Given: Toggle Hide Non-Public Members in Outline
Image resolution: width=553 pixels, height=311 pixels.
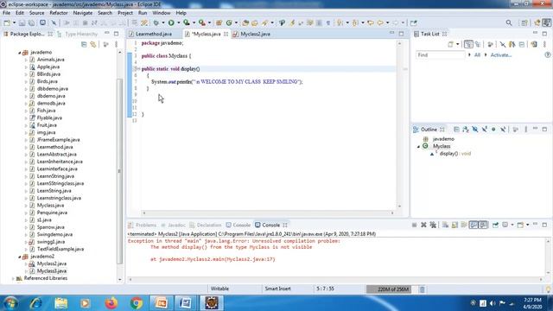Looking at the screenshot, I should pos(493,130).
